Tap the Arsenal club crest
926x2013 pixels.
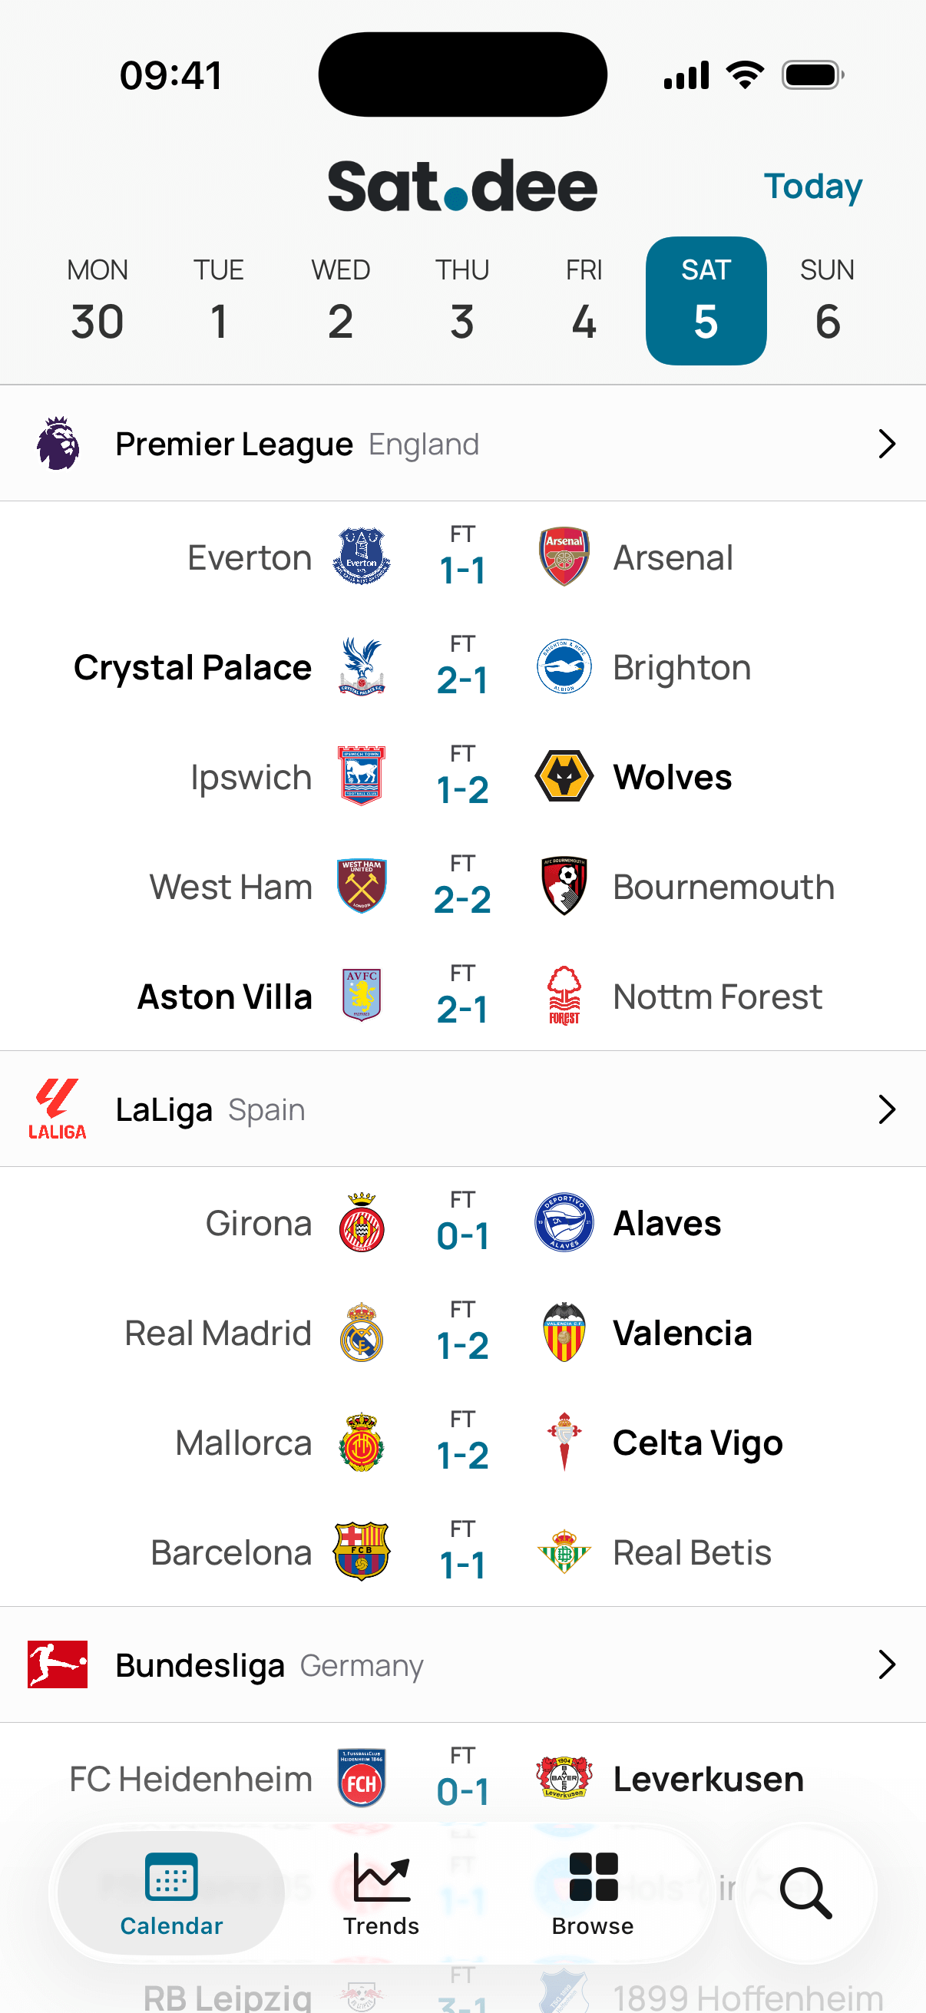click(x=564, y=557)
